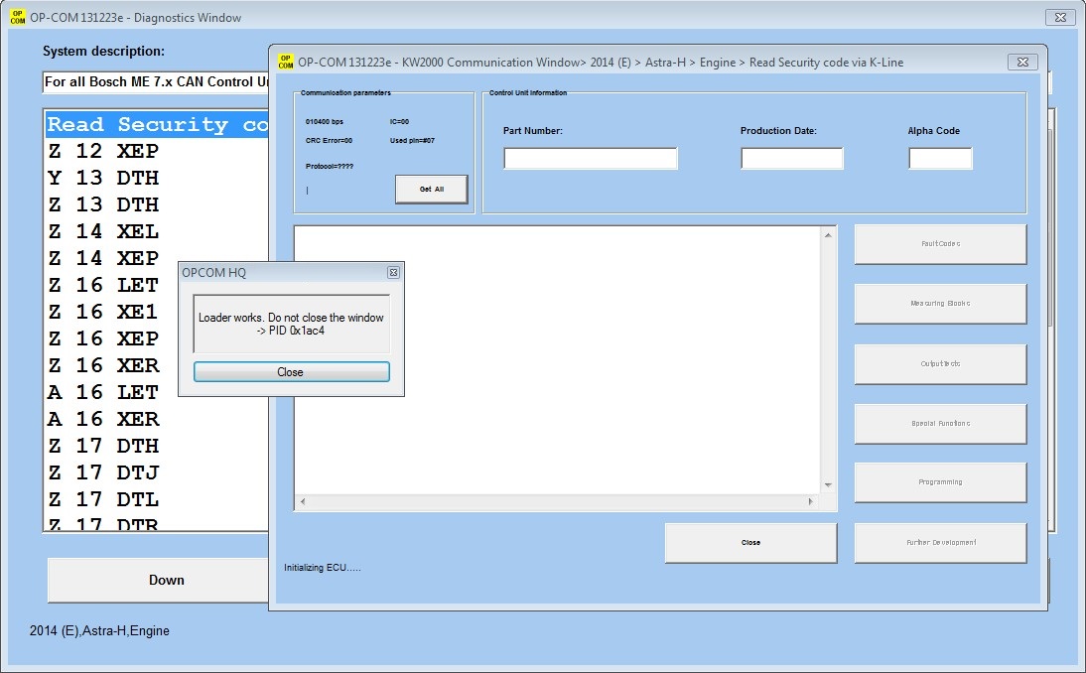Click OP-COM icon in Diagnostics Window title bar
This screenshot has height=673, width=1086.
coord(18,17)
